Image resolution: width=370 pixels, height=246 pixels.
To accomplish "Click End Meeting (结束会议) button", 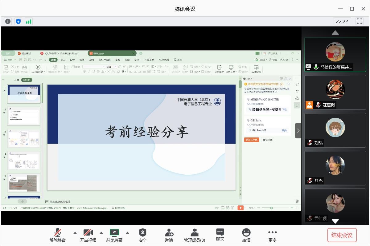I will point(342,235).
